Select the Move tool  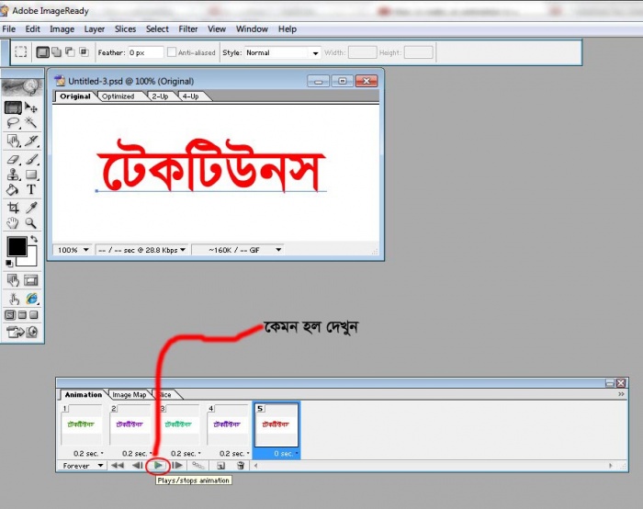(x=31, y=107)
